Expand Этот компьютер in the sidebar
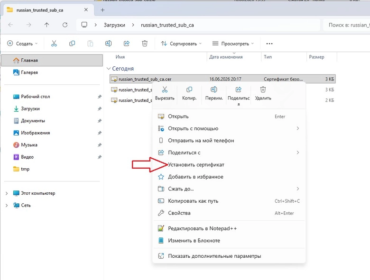 [7, 193]
